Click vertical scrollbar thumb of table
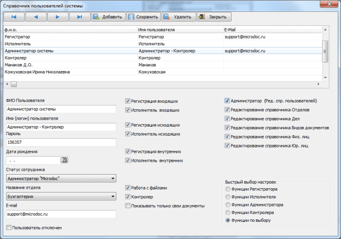The height and width of the screenshot is (239, 341). [325, 52]
